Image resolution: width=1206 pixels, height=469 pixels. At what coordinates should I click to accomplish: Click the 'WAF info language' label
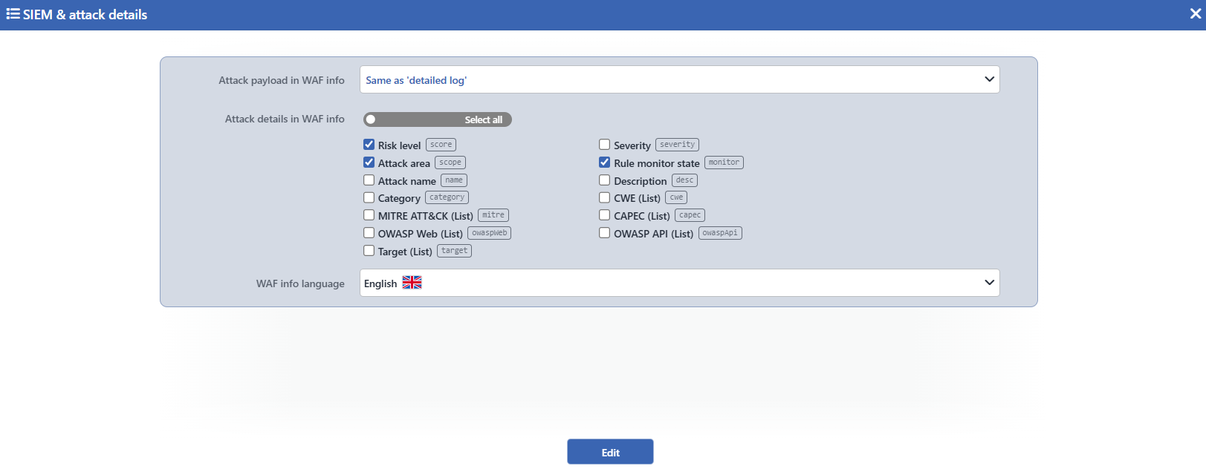pyautogui.click(x=300, y=283)
